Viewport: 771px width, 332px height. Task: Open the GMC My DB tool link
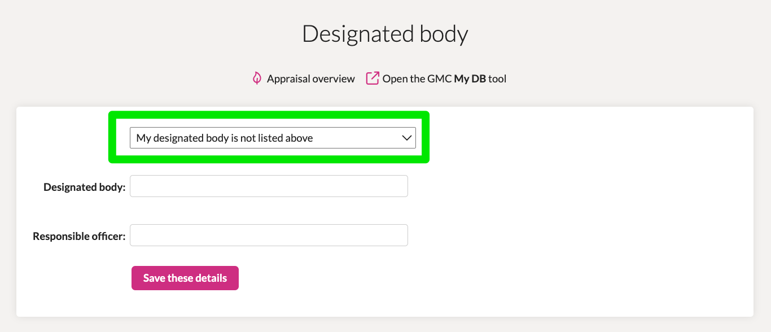click(x=436, y=78)
